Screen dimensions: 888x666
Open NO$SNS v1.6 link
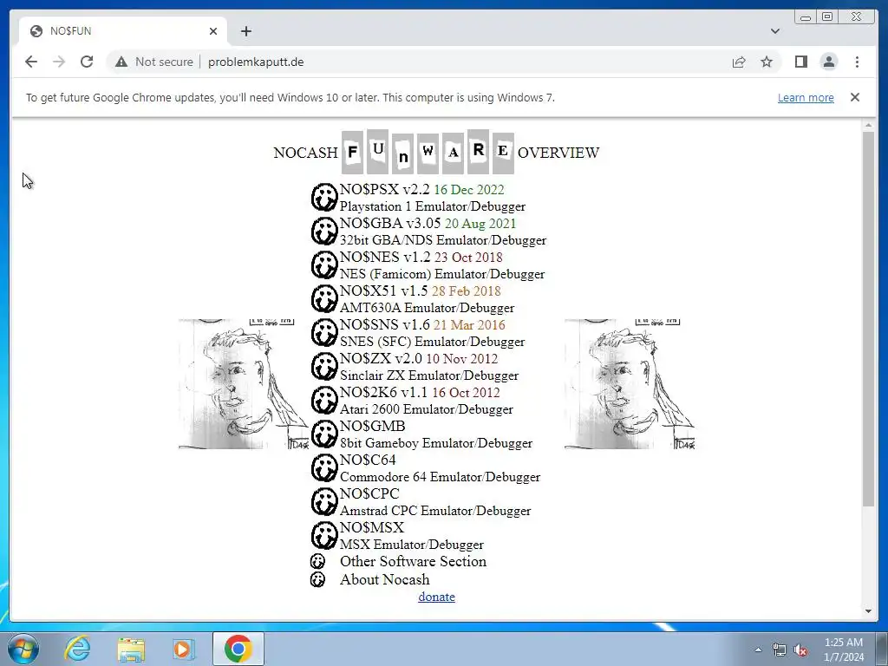[x=384, y=324]
